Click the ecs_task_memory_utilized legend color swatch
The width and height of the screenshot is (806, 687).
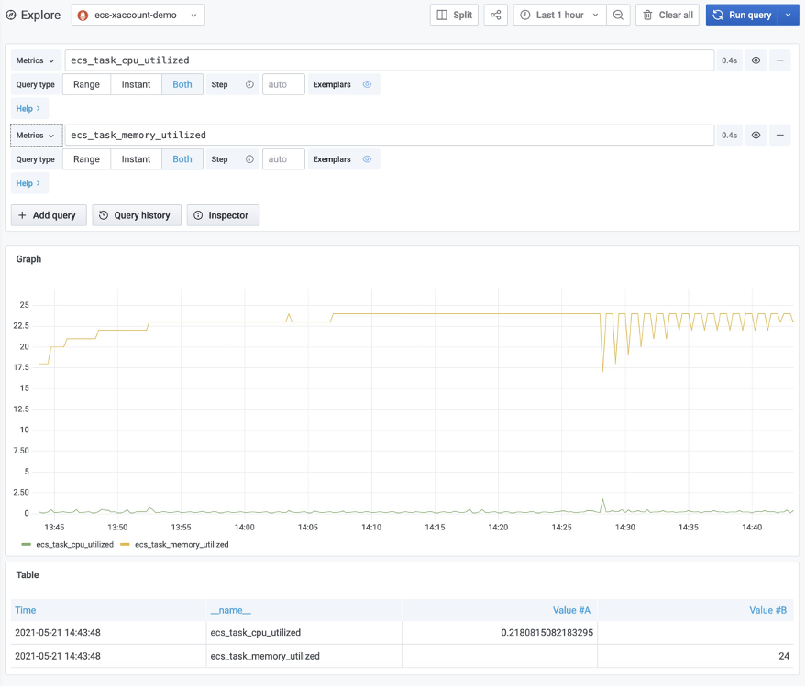(x=125, y=543)
